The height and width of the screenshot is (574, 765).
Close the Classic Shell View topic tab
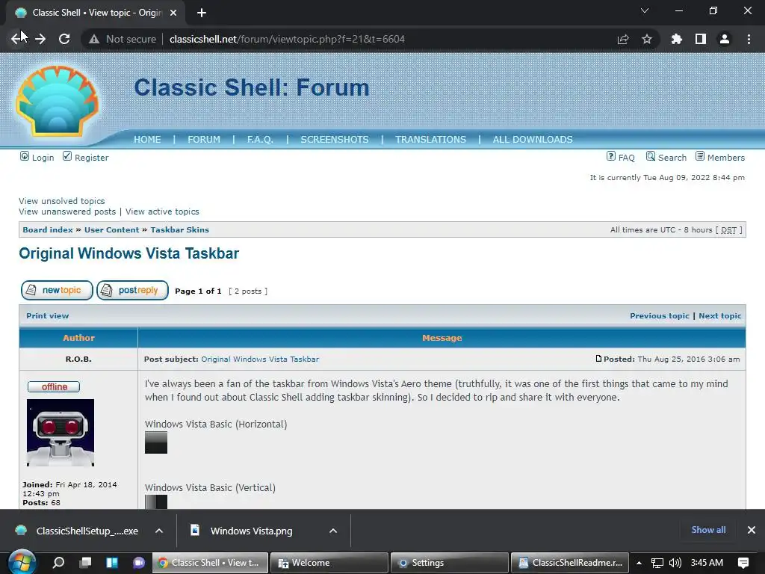173,13
